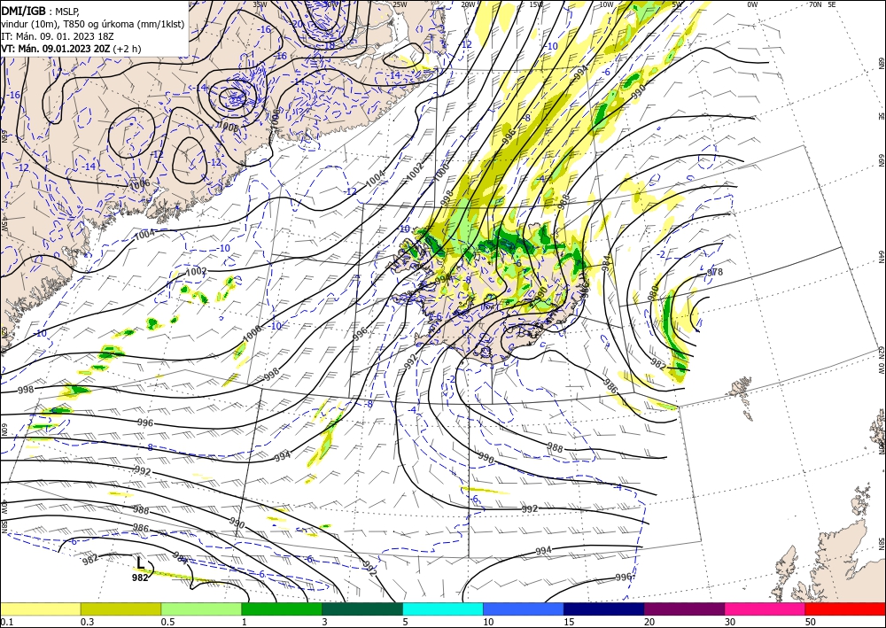The image size is (886, 628).
Task: Click the '35W' longitude label
Action: [x=260, y=4]
